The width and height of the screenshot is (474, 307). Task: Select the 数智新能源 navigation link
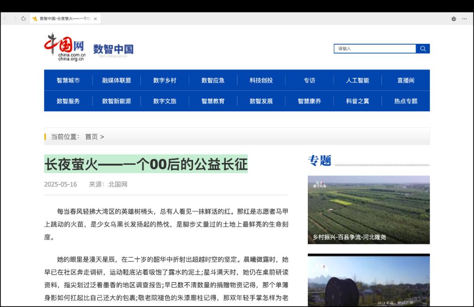[117, 101]
